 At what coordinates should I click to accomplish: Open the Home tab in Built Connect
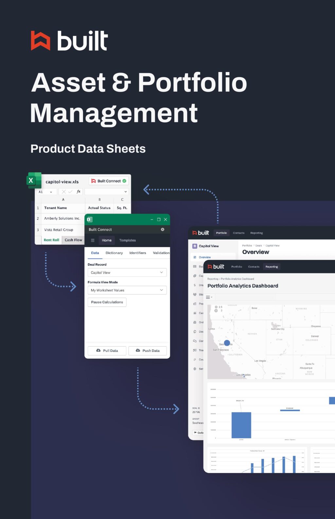tap(107, 240)
